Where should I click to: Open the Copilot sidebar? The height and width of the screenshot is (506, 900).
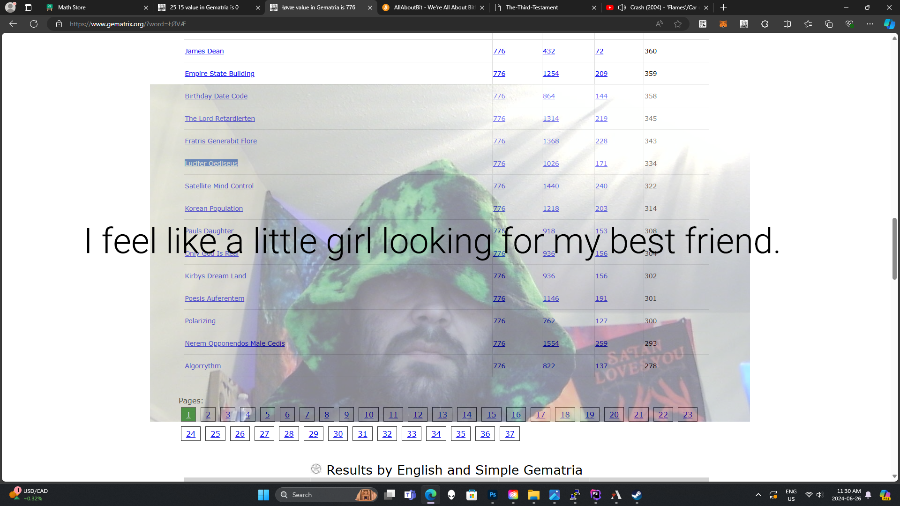click(889, 24)
